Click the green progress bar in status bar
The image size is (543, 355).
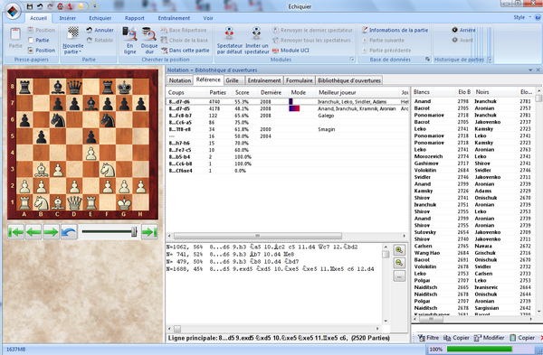[x=480, y=349]
